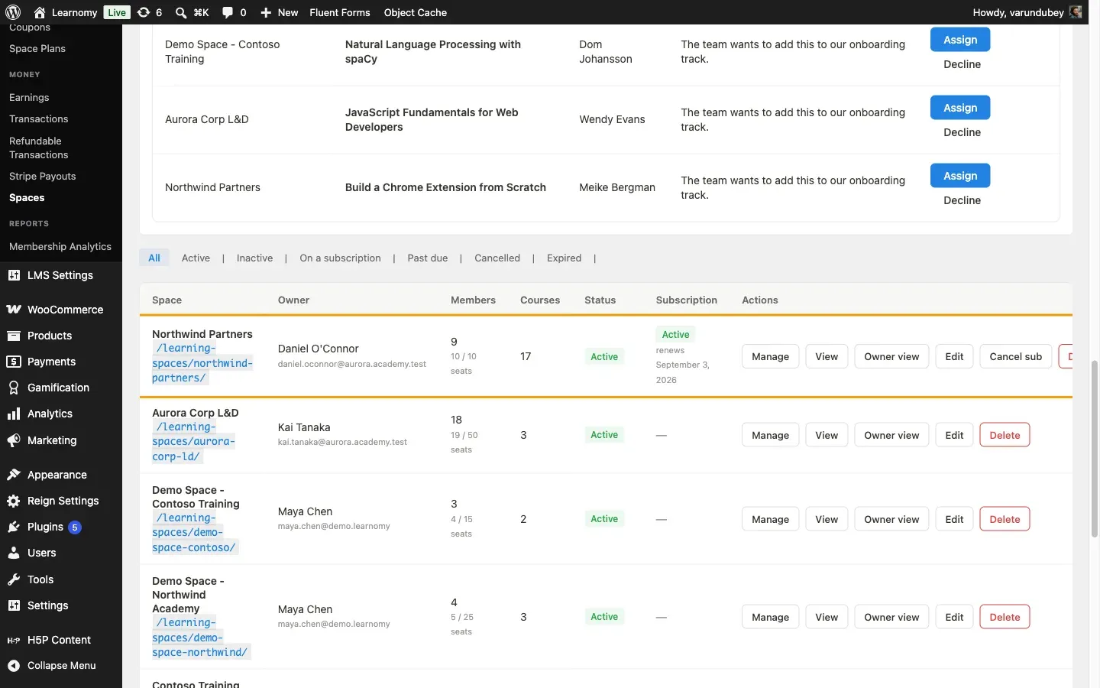The height and width of the screenshot is (688, 1100).
Task: Open /learning-spaces/northwind-partners/ link
Action: 202,363
